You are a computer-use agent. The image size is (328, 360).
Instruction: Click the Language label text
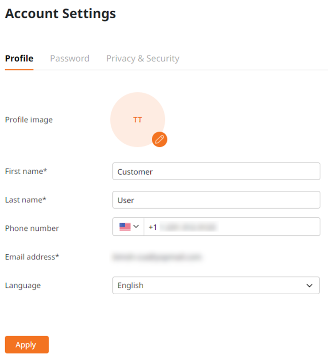(x=23, y=286)
